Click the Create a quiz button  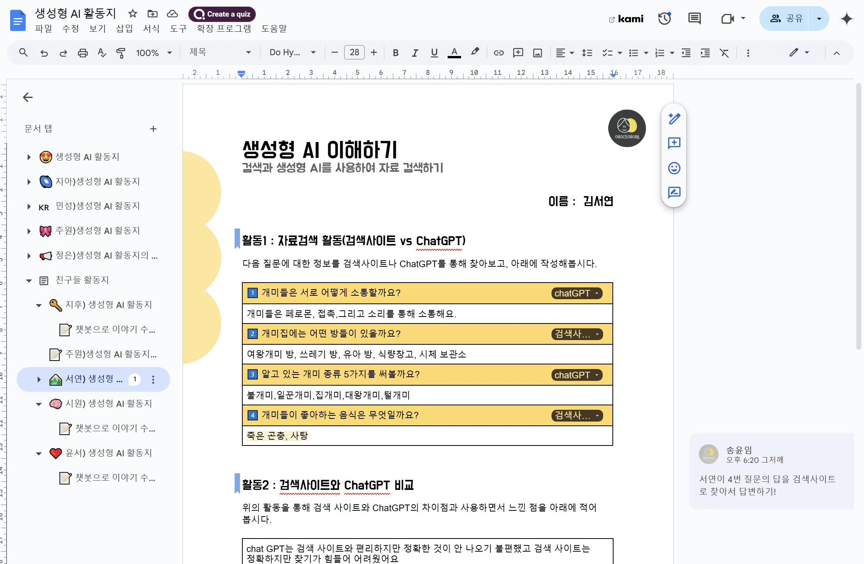[x=222, y=14]
